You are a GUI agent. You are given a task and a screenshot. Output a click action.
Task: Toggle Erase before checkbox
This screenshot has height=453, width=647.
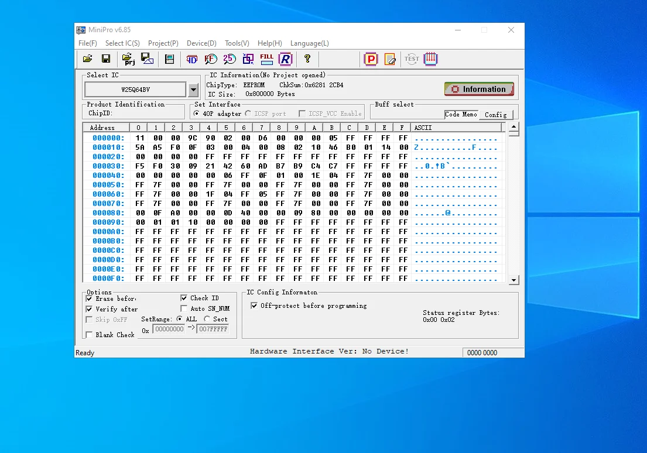89,298
